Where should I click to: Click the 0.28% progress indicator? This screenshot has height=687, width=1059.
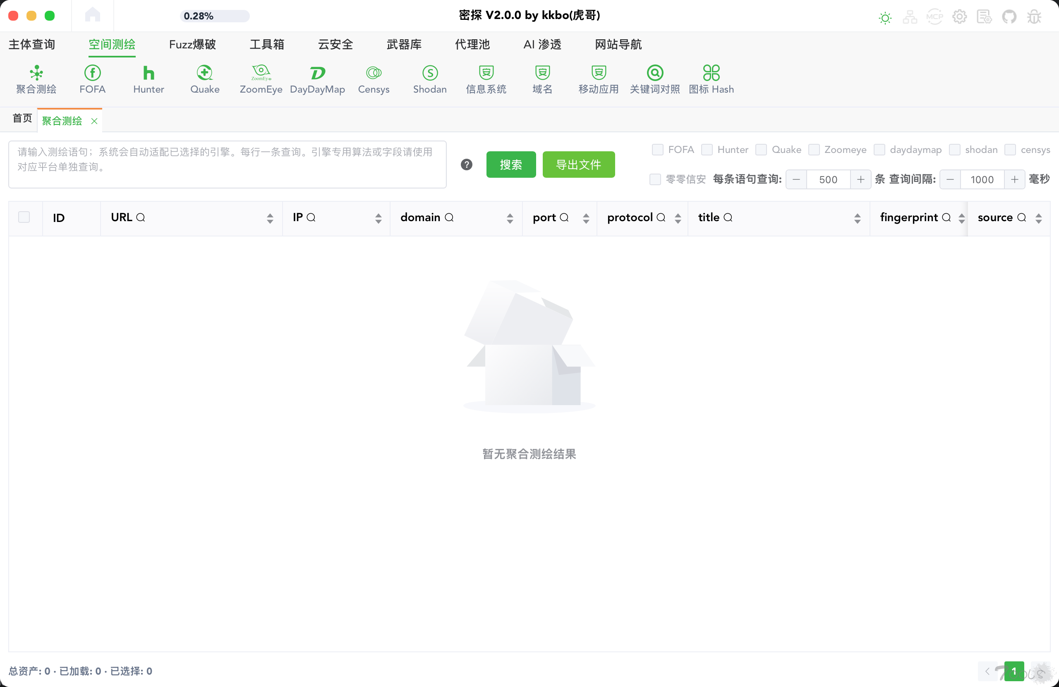[x=214, y=16]
